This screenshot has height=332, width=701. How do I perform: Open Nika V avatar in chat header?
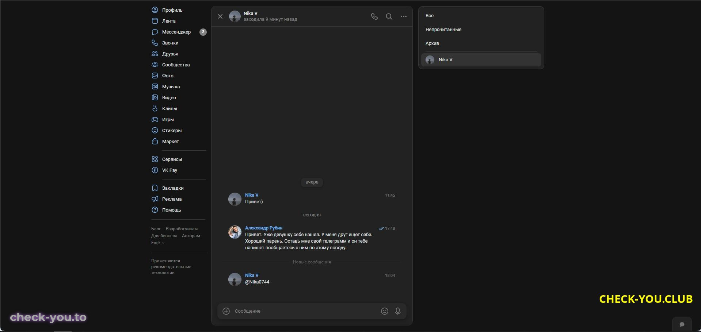point(235,16)
